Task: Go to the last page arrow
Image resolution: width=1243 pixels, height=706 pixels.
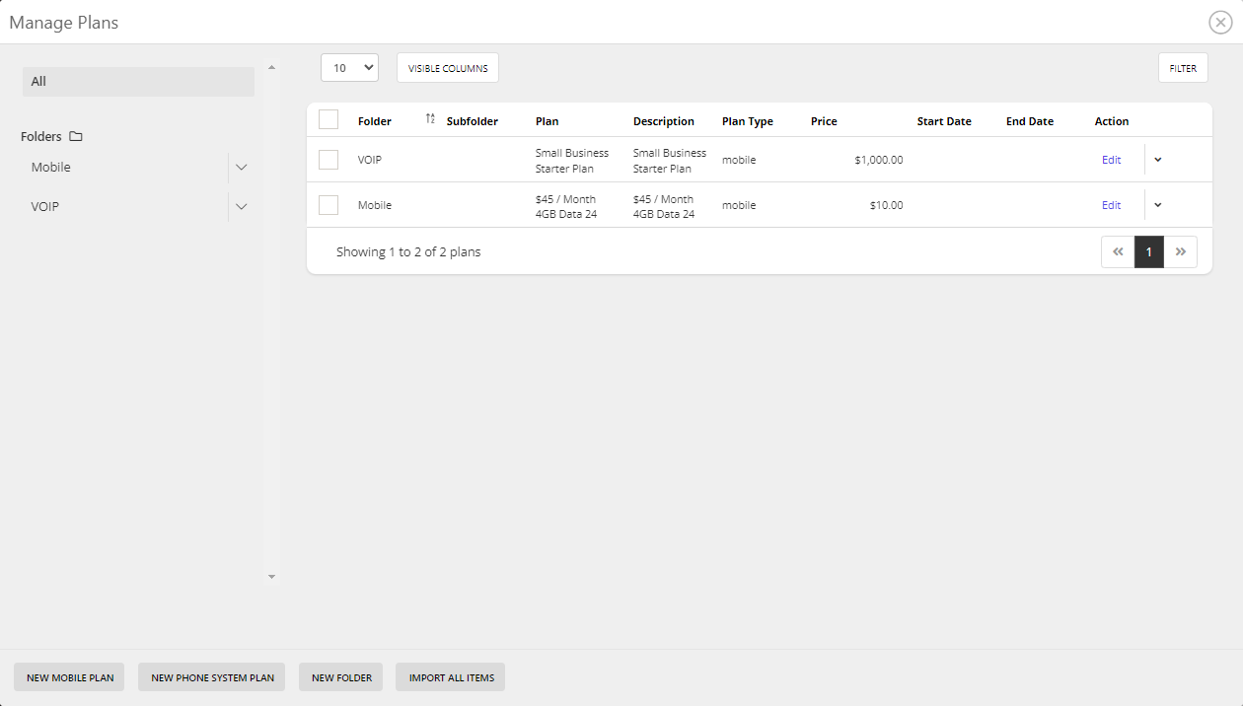Action: [1181, 251]
